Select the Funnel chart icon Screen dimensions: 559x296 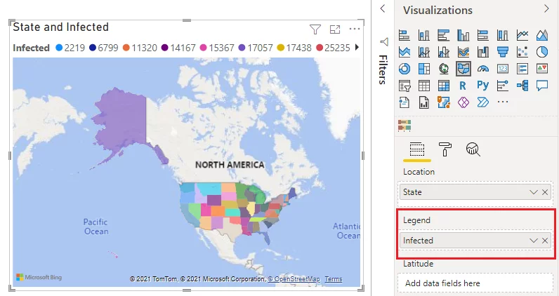(503, 52)
